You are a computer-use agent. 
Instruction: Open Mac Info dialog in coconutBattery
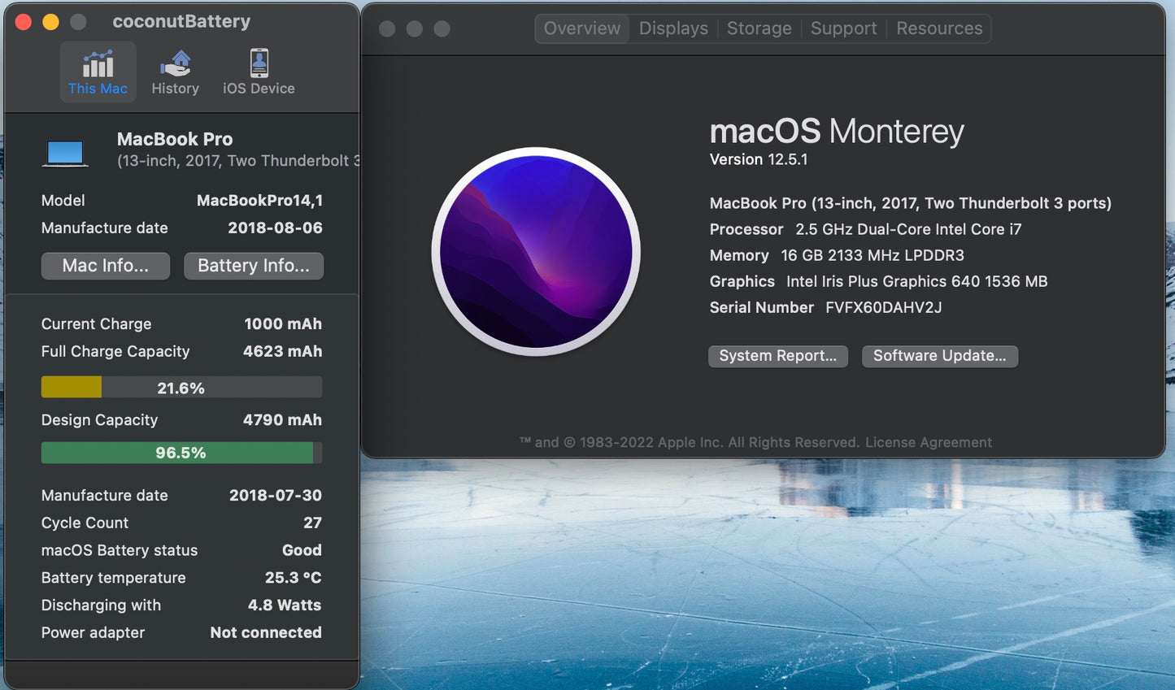point(105,266)
